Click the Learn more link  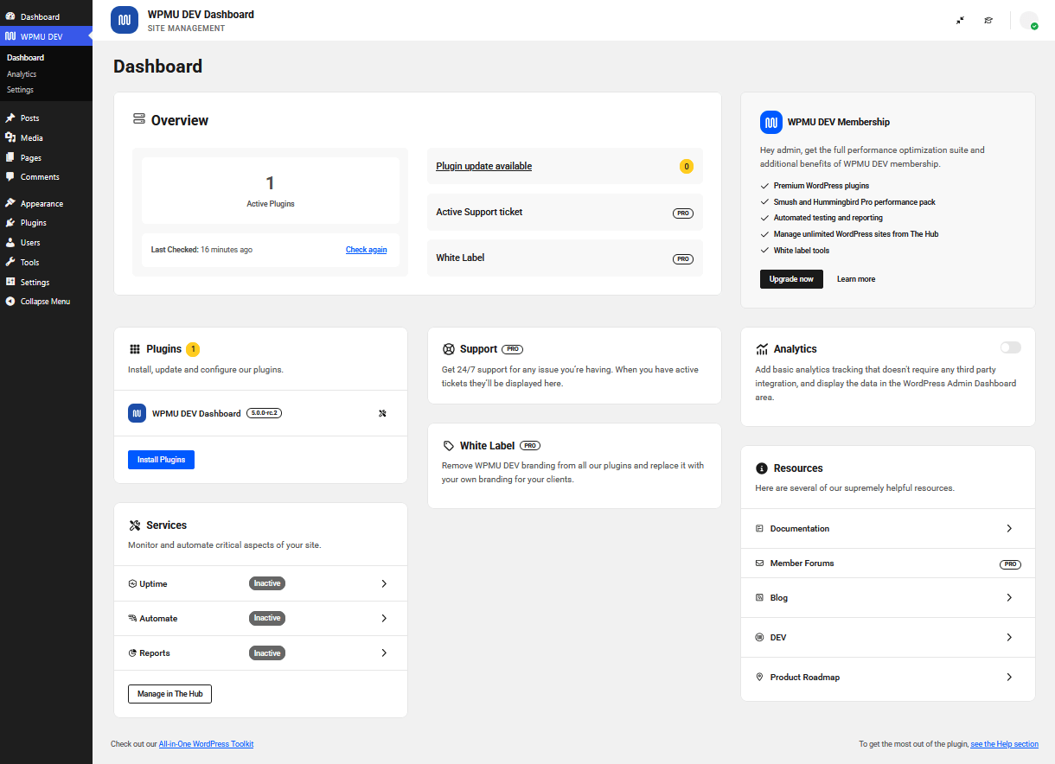856,279
